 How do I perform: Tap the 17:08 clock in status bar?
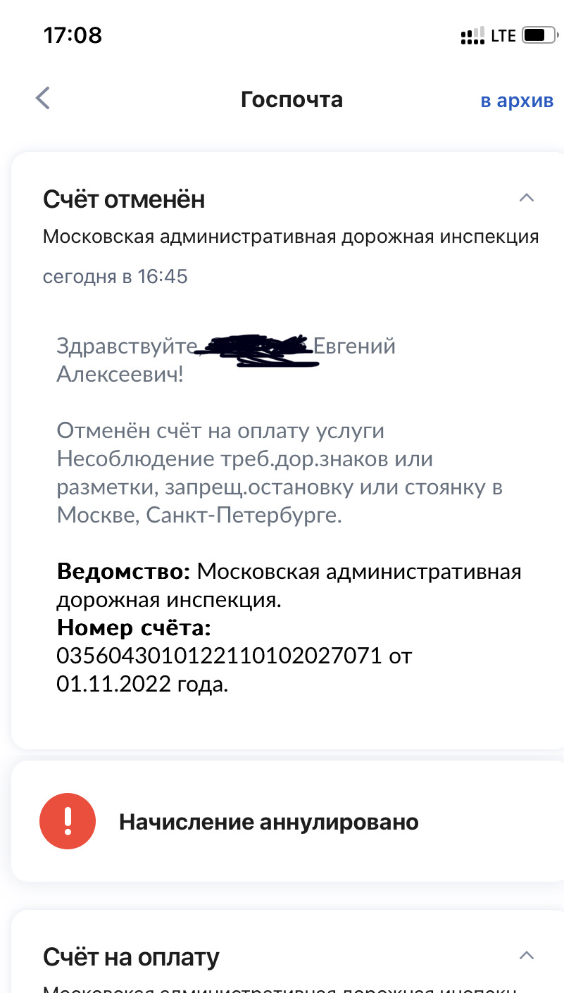(73, 35)
